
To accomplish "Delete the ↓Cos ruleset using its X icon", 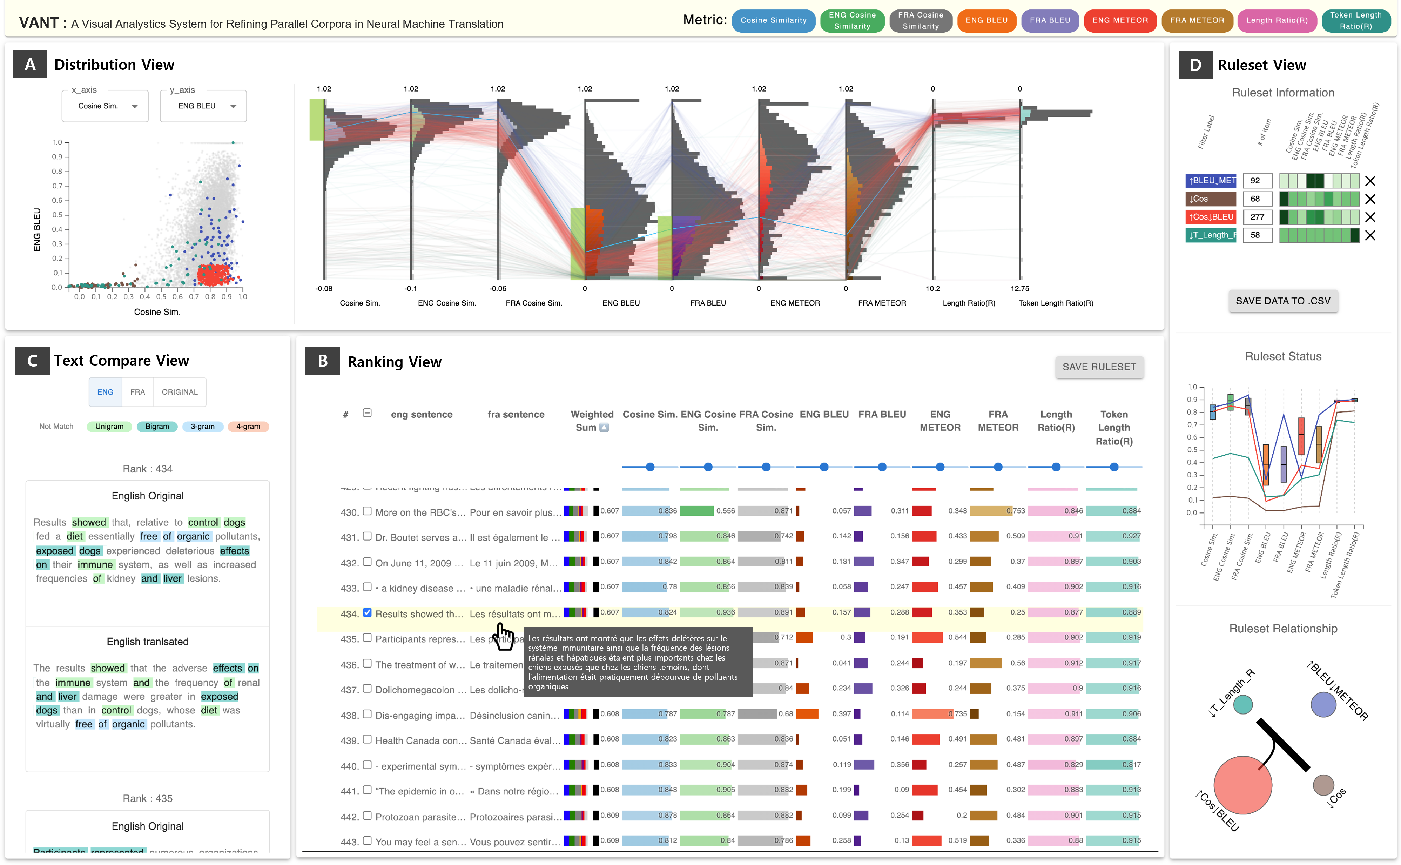I will tap(1370, 199).
